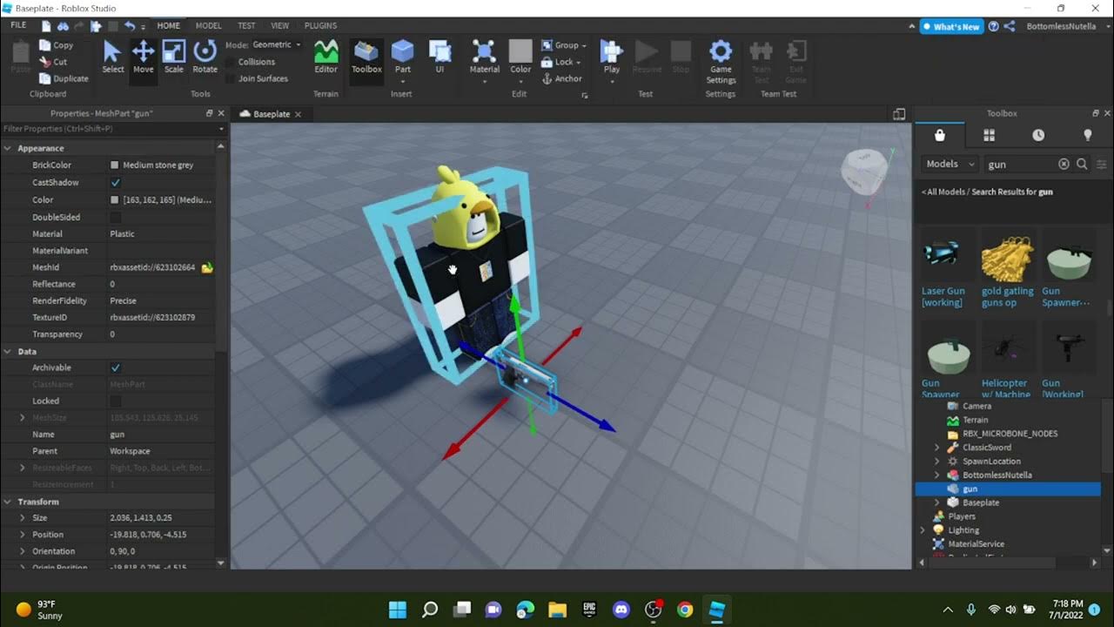Screen dimensions: 1114x627
Task: Toggle the Locked checkbox
Action: tap(115, 401)
